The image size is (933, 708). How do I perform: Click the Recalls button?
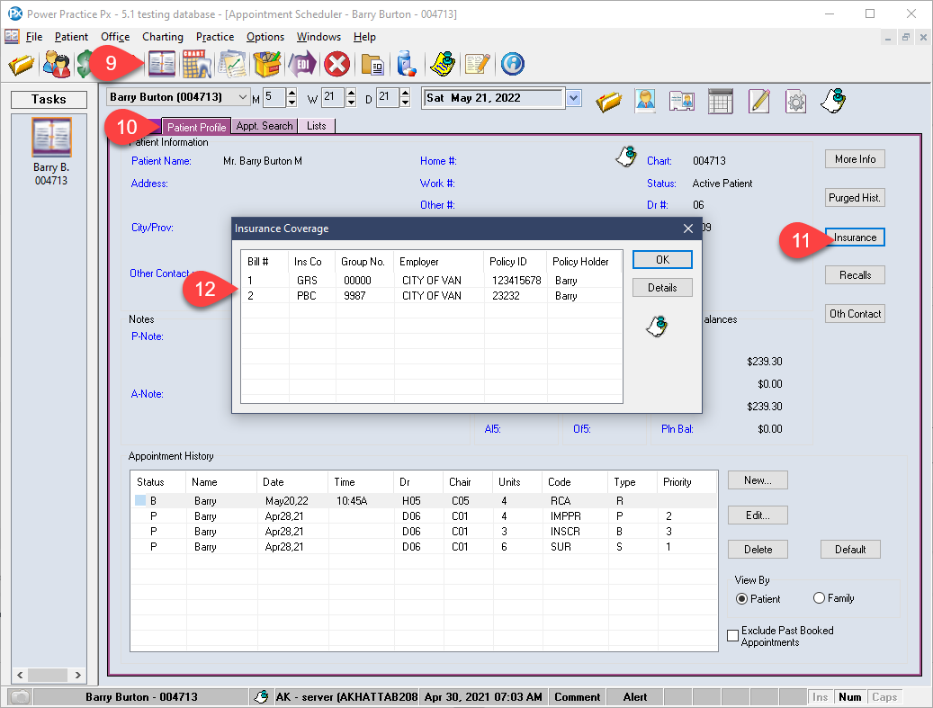tap(855, 275)
